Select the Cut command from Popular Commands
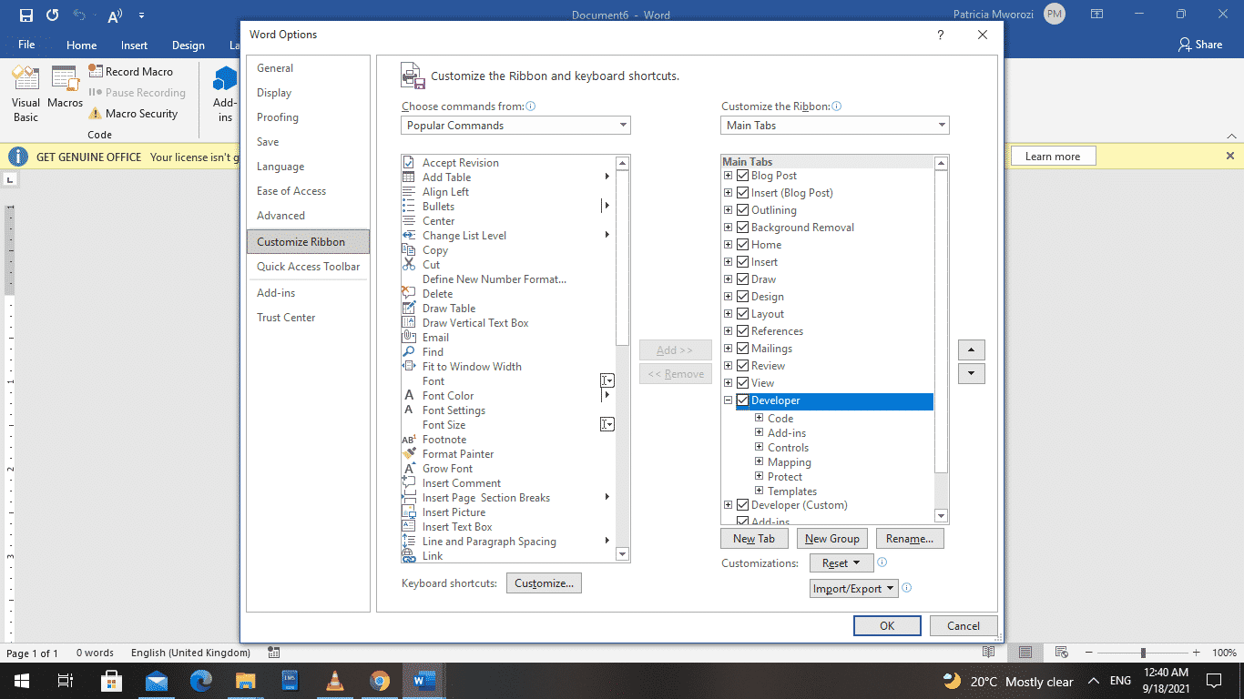This screenshot has width=1244, height=699. point(432,264)
